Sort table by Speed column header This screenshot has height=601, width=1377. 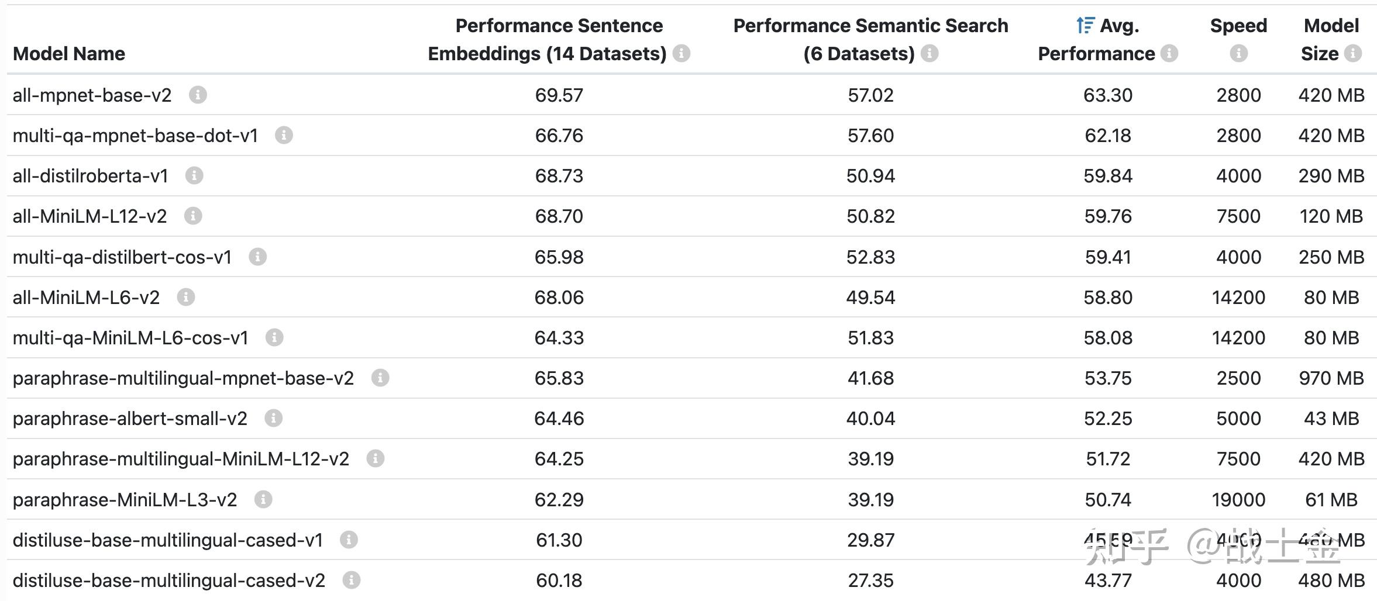coord(1238,26)
